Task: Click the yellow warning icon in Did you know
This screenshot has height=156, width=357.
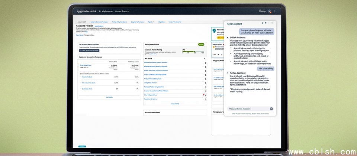Action: point(213,47)
